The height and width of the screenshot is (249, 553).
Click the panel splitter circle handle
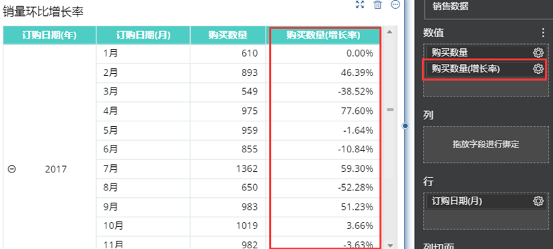pyautogui.click(x=406, y=126)
